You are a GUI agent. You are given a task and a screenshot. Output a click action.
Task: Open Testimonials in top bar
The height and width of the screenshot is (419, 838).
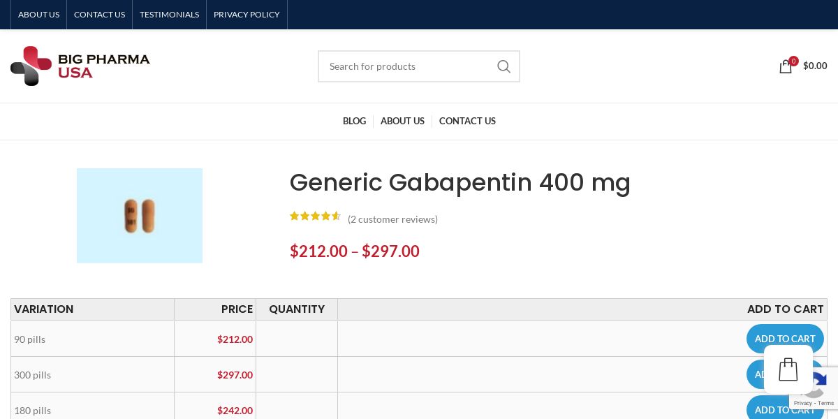point(169,15)
